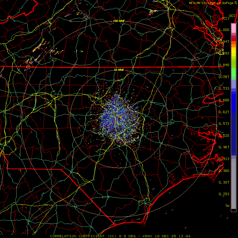238x238 pixels.
Task: Click the 50 NMI range ring label
Action: click(119, 70)
